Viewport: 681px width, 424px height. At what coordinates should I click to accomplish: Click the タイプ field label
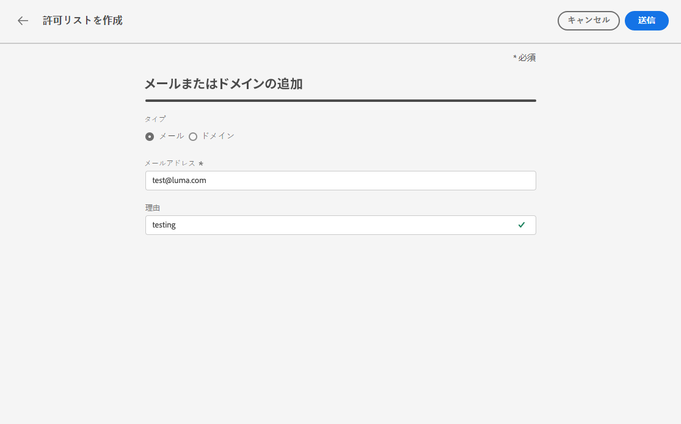155,119
